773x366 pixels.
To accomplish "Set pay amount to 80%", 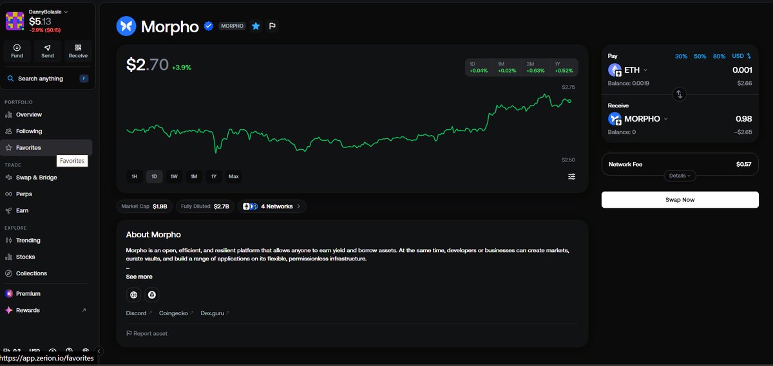I will pyautogui.click(x=719, y=57).
